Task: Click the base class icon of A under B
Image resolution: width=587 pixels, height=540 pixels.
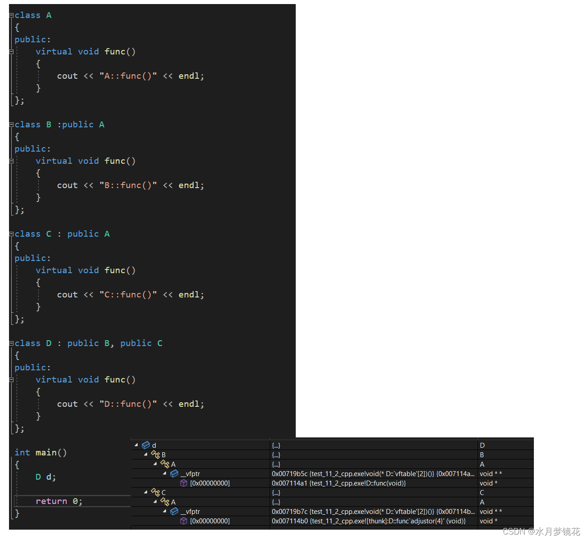Action: tap(165, 464)
